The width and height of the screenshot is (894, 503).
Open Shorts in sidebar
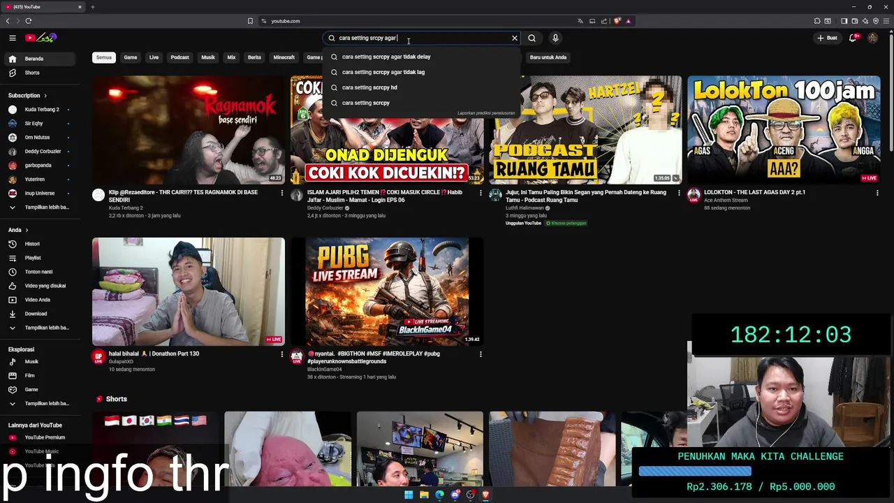[x=39, y=73]
